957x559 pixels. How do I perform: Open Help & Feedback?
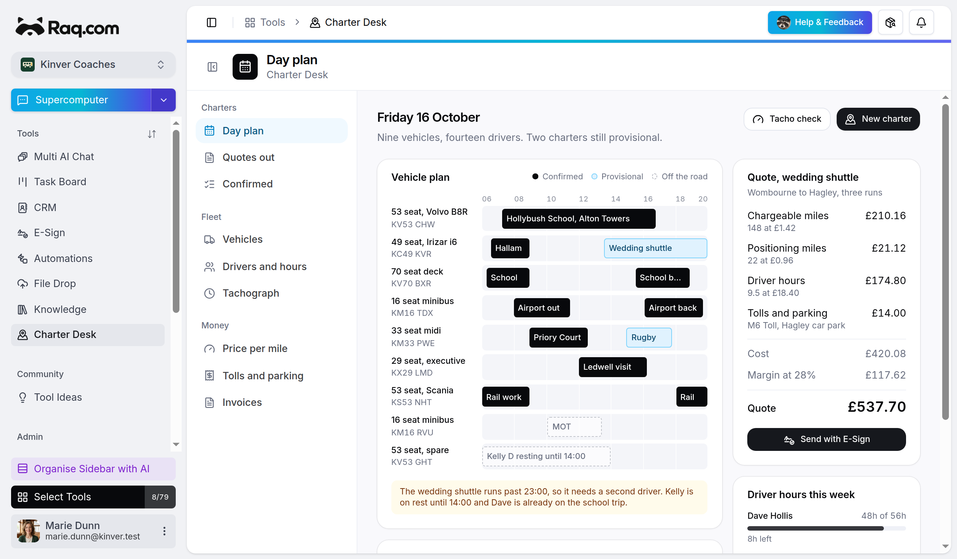pyautogui.click(x=820, y=23)
